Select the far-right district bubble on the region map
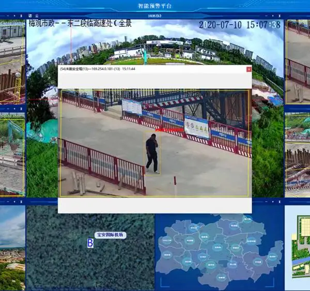Viewport: 310px width, 291px height. coord(273,257)
